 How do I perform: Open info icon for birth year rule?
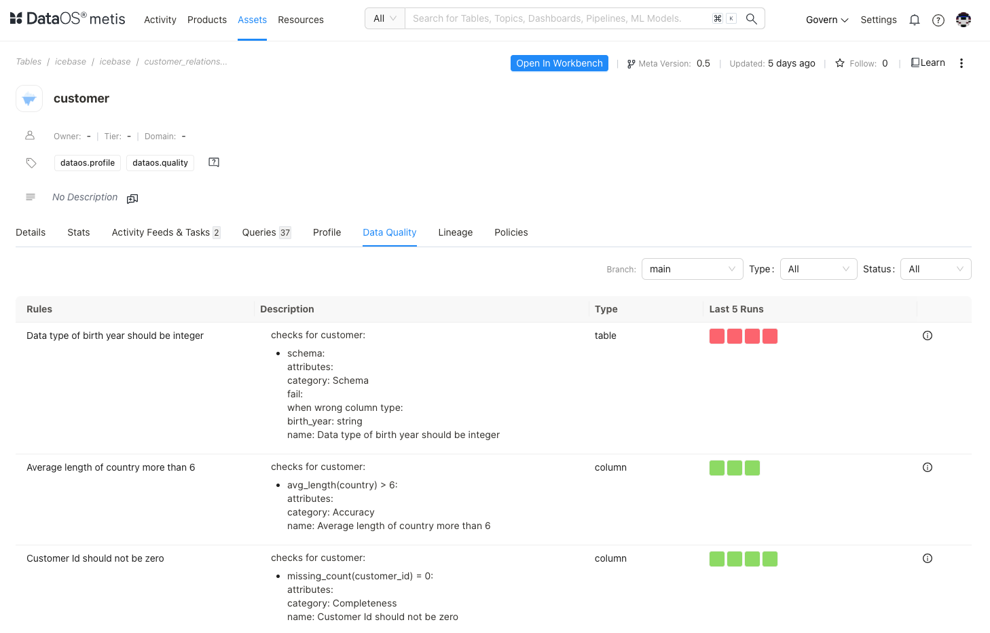tap(928, 336)
